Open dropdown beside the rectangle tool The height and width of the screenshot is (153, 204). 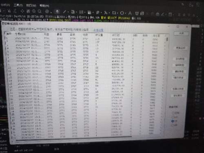pos(118,13)
